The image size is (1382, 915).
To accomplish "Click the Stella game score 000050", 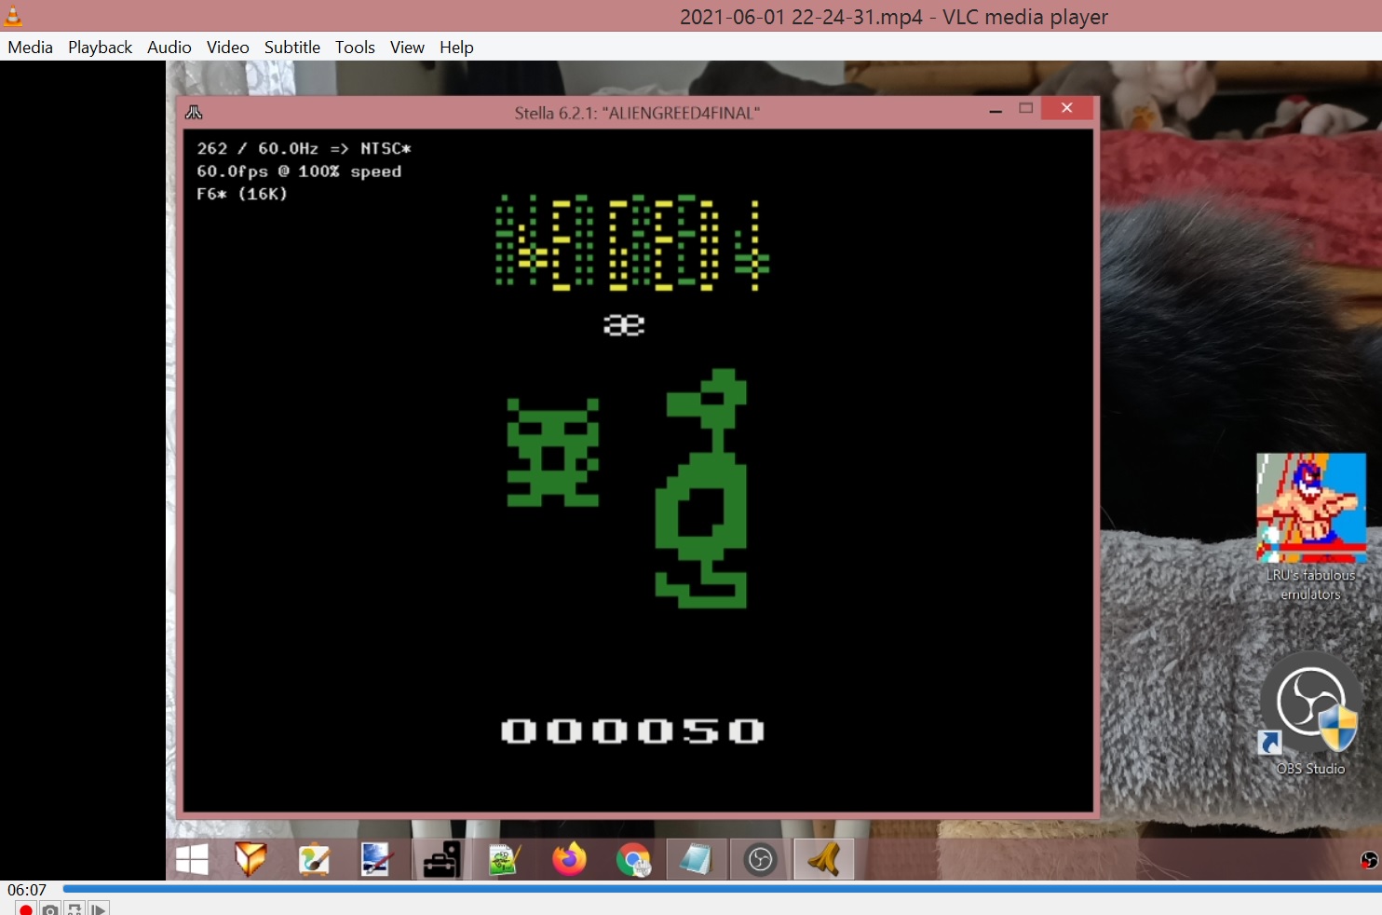I will coord(632,731).
